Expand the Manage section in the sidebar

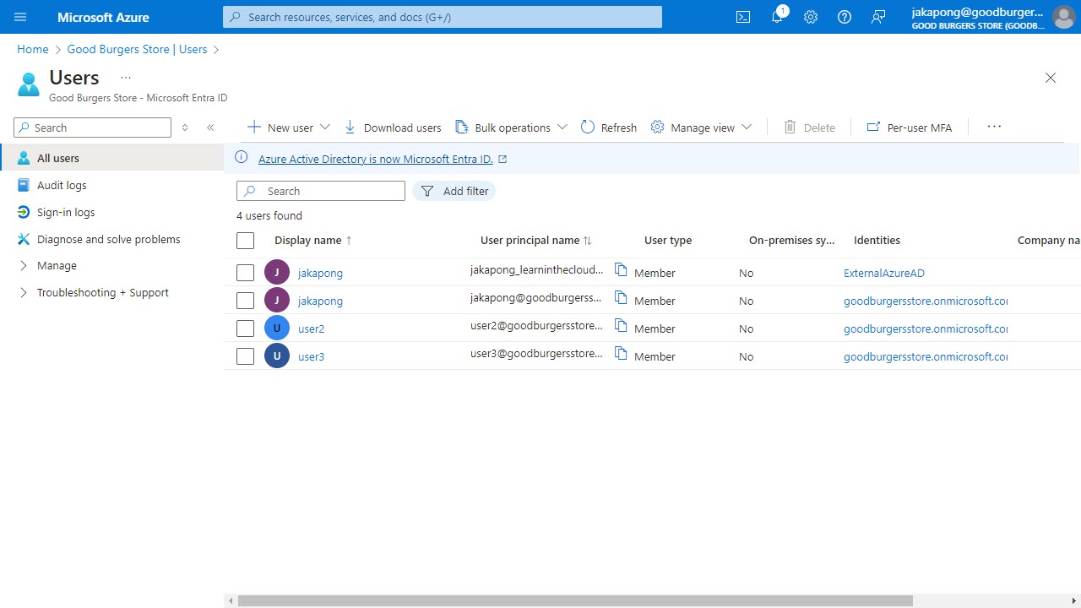(x=57, y=265)
